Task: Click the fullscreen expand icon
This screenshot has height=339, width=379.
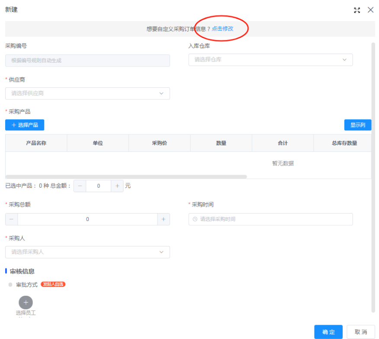Action: [x=357, y=10]
